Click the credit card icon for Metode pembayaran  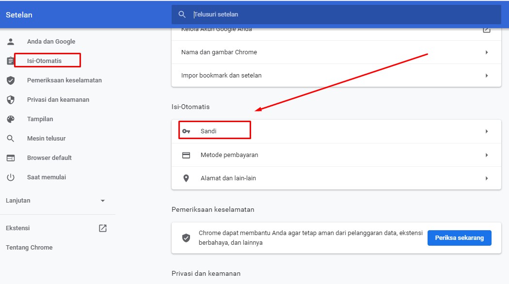(186, 155)
